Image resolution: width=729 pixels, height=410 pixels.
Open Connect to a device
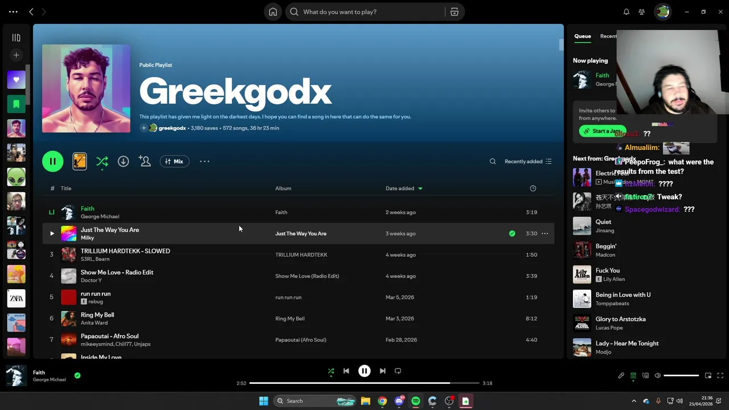click(x=645, y=376)
